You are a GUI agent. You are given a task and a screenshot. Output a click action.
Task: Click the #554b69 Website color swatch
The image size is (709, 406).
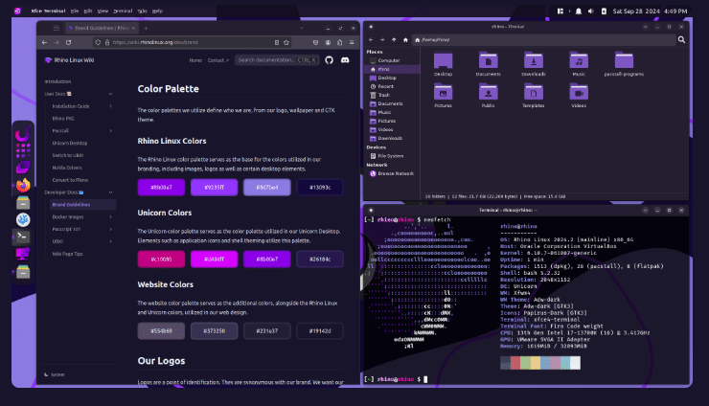(161, 331)
